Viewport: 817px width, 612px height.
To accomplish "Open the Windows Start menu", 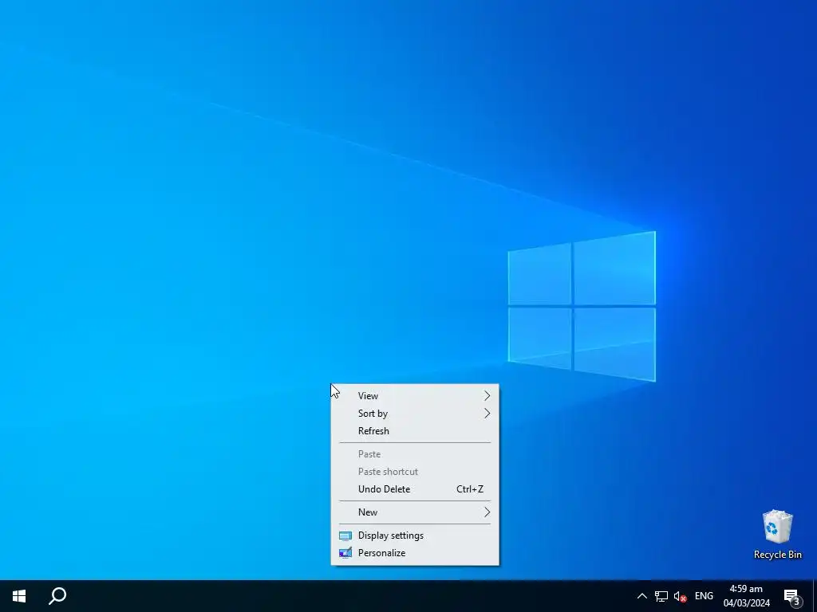I will [19, 596].
